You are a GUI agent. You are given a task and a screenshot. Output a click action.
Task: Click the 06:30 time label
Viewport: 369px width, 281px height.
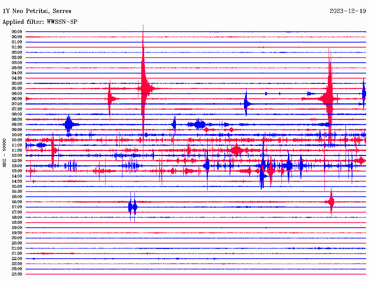coord(17,99)
